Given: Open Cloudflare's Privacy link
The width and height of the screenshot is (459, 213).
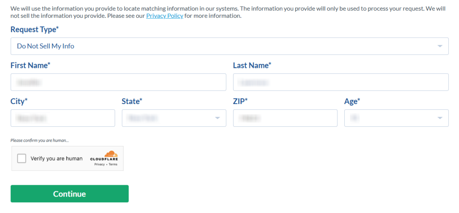Looking at the screenshot, I should (x=99, y=164).
